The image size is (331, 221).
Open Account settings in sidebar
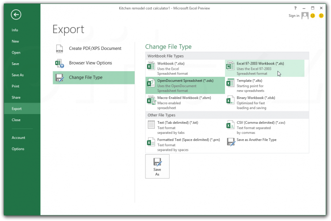pyautogui.click(x=19, y=137)
